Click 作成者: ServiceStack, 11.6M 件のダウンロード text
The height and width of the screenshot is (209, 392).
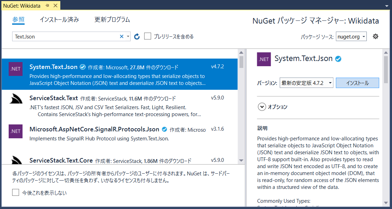click(x=128, y=98)
